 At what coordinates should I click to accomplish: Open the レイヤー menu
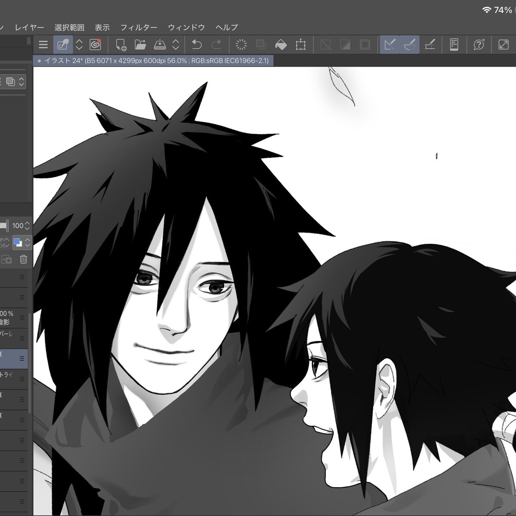pos(29,28)
